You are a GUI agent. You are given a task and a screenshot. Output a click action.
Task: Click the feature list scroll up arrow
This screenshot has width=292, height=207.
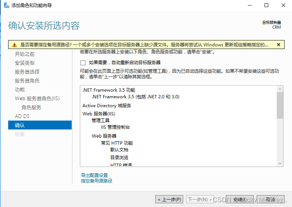(280, 89)
